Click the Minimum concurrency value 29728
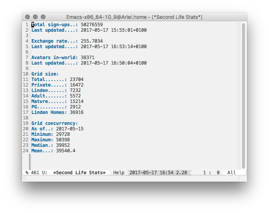269x213 pixels. pos(63,134)
